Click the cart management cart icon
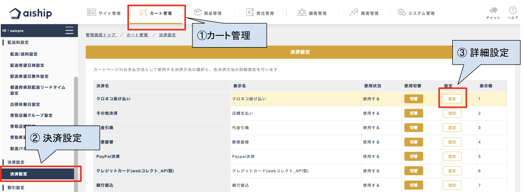 [x=143, y=13]
